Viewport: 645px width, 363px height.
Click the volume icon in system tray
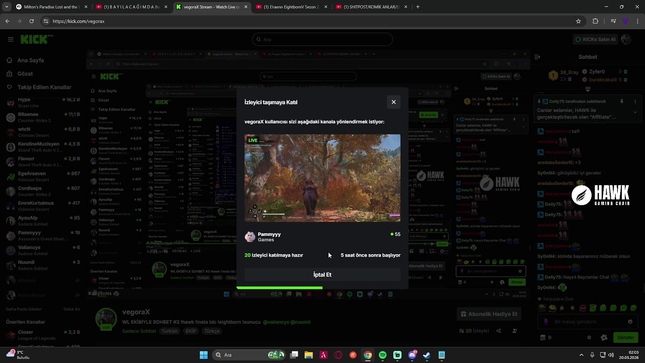612,355
